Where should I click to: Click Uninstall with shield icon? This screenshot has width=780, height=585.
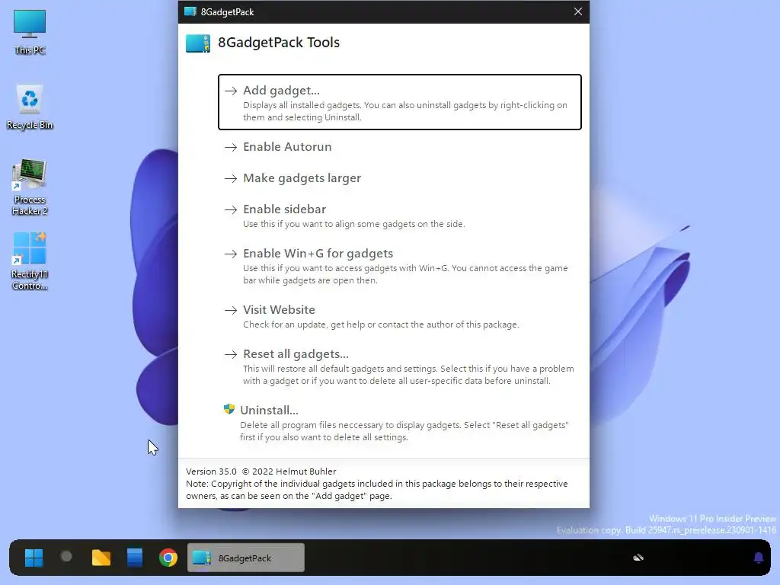tap(269, 411)
